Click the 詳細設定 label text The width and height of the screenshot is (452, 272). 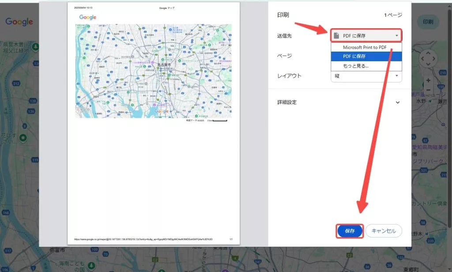coord(287,102)
